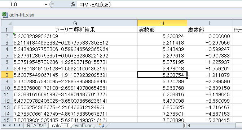
Task: Click the select-all corner triangle
Action: [7, 23]
